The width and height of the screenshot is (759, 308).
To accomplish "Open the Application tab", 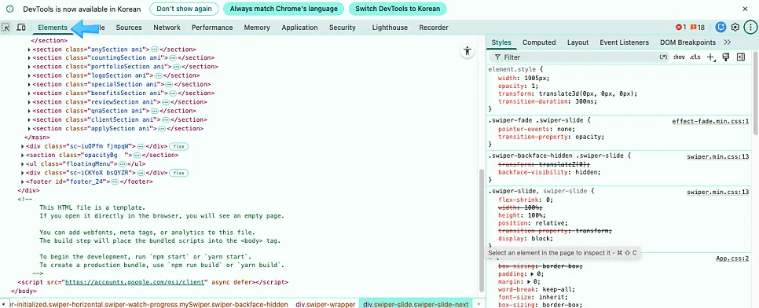I will coord(299,27).
